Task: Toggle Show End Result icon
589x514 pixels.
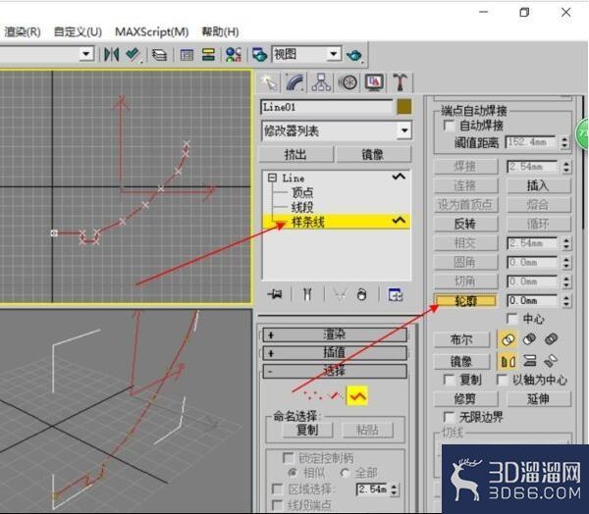Action: pyautogui.click(x=307, y=294)
